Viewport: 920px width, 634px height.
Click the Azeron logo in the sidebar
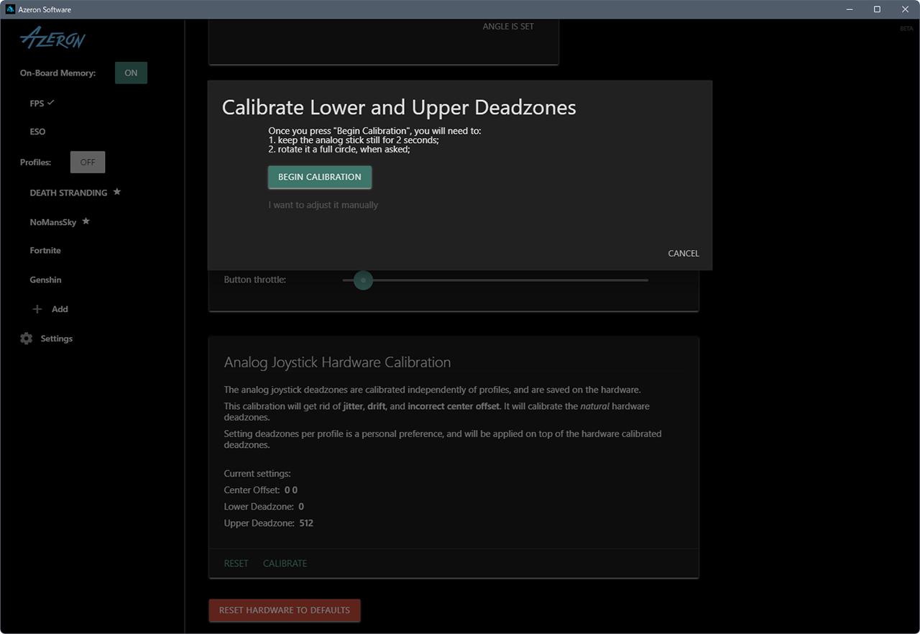(x=52, y=37)
